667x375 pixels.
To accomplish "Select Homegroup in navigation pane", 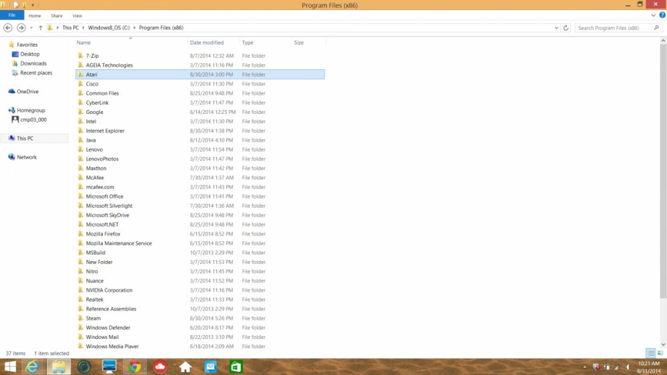I will 31,110.
